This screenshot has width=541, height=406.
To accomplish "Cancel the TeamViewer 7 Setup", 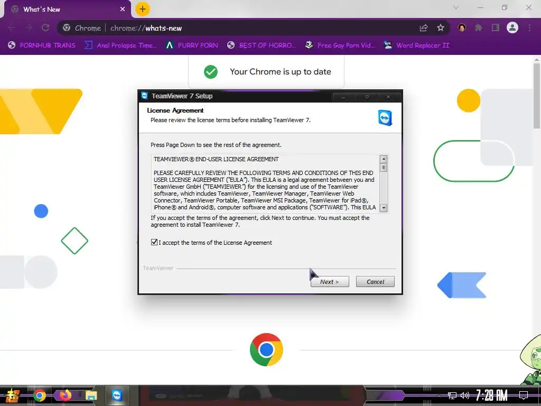I will pos(375,282).
